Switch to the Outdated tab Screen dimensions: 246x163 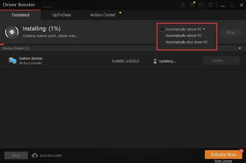coord(20,15)
